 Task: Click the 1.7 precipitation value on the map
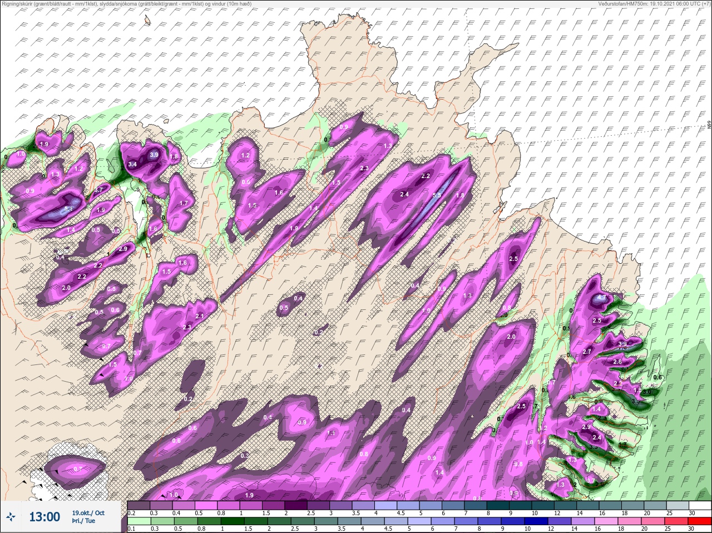click(184, 203)
